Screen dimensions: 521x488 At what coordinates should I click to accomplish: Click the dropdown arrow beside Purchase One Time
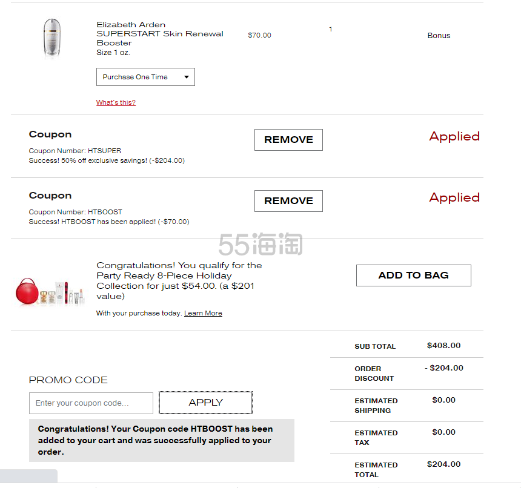click(187, 77)
